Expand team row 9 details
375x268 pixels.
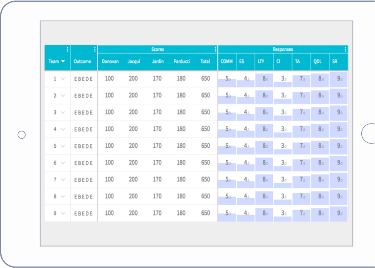tap(63, 213)
